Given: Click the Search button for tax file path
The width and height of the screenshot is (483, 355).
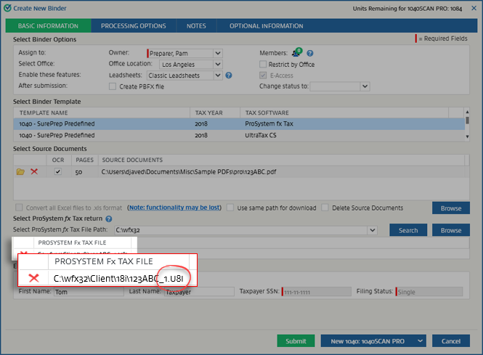Looking at the screenshot, I should tap(408, 230).
